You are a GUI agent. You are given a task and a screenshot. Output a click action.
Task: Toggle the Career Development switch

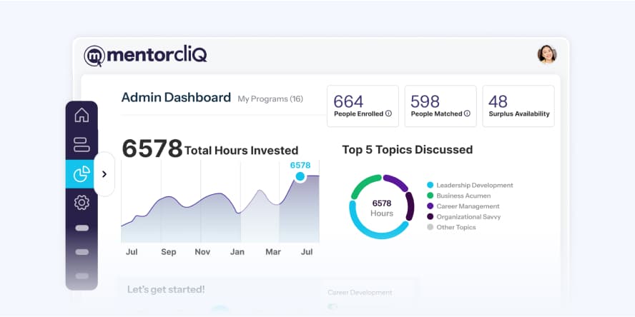pyautogui.click(x=333, y=307)
